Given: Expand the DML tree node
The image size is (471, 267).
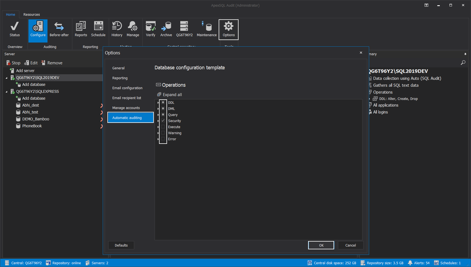Looking at the screenshot, I should point(158,109).
